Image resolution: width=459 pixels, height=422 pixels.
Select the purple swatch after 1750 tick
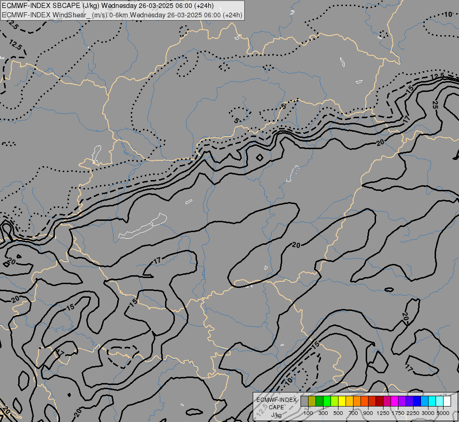point(402,401)
